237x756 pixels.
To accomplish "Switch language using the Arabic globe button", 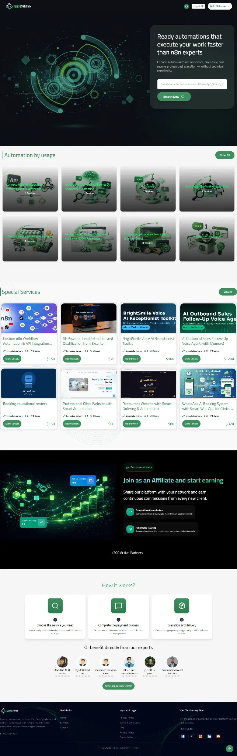I will click(198, 6).
